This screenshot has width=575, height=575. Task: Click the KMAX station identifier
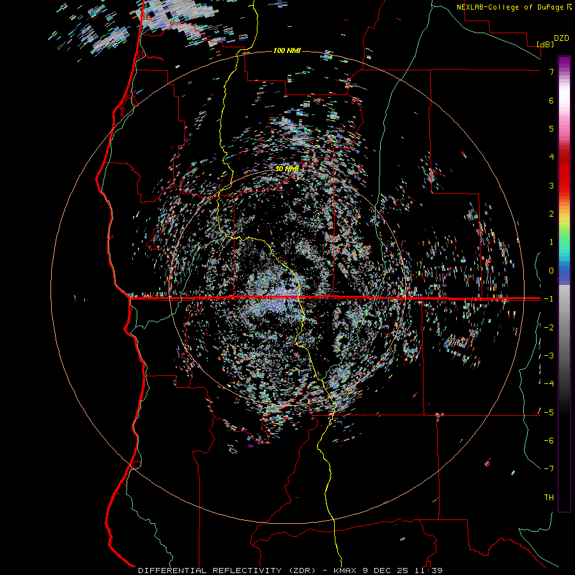[x=346, y=571]
